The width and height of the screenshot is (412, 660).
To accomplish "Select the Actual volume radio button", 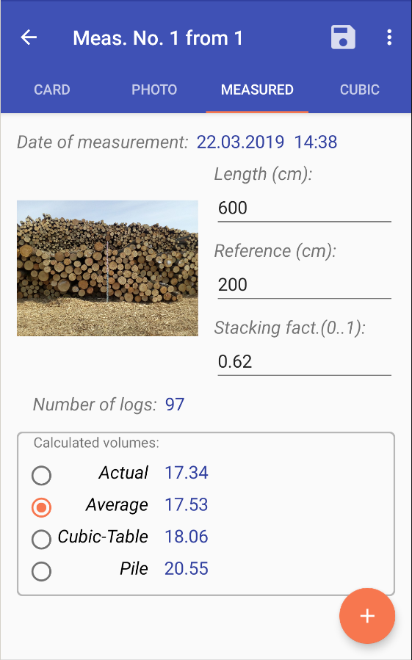I will pos(41,476).
